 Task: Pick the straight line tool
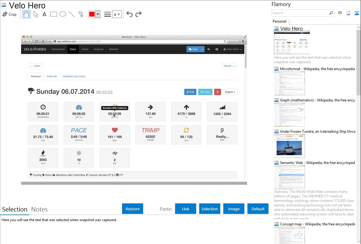(x=72, y=14)
